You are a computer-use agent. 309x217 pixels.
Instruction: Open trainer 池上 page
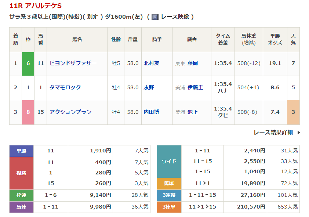pyautogui.click(x=192, y=112)
